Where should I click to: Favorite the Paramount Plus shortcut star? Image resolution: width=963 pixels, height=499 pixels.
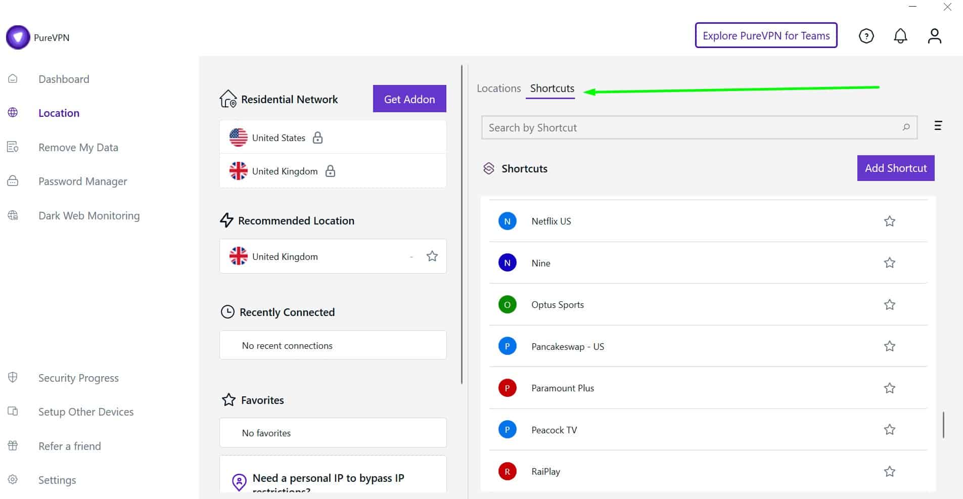(x=890, y=388)
